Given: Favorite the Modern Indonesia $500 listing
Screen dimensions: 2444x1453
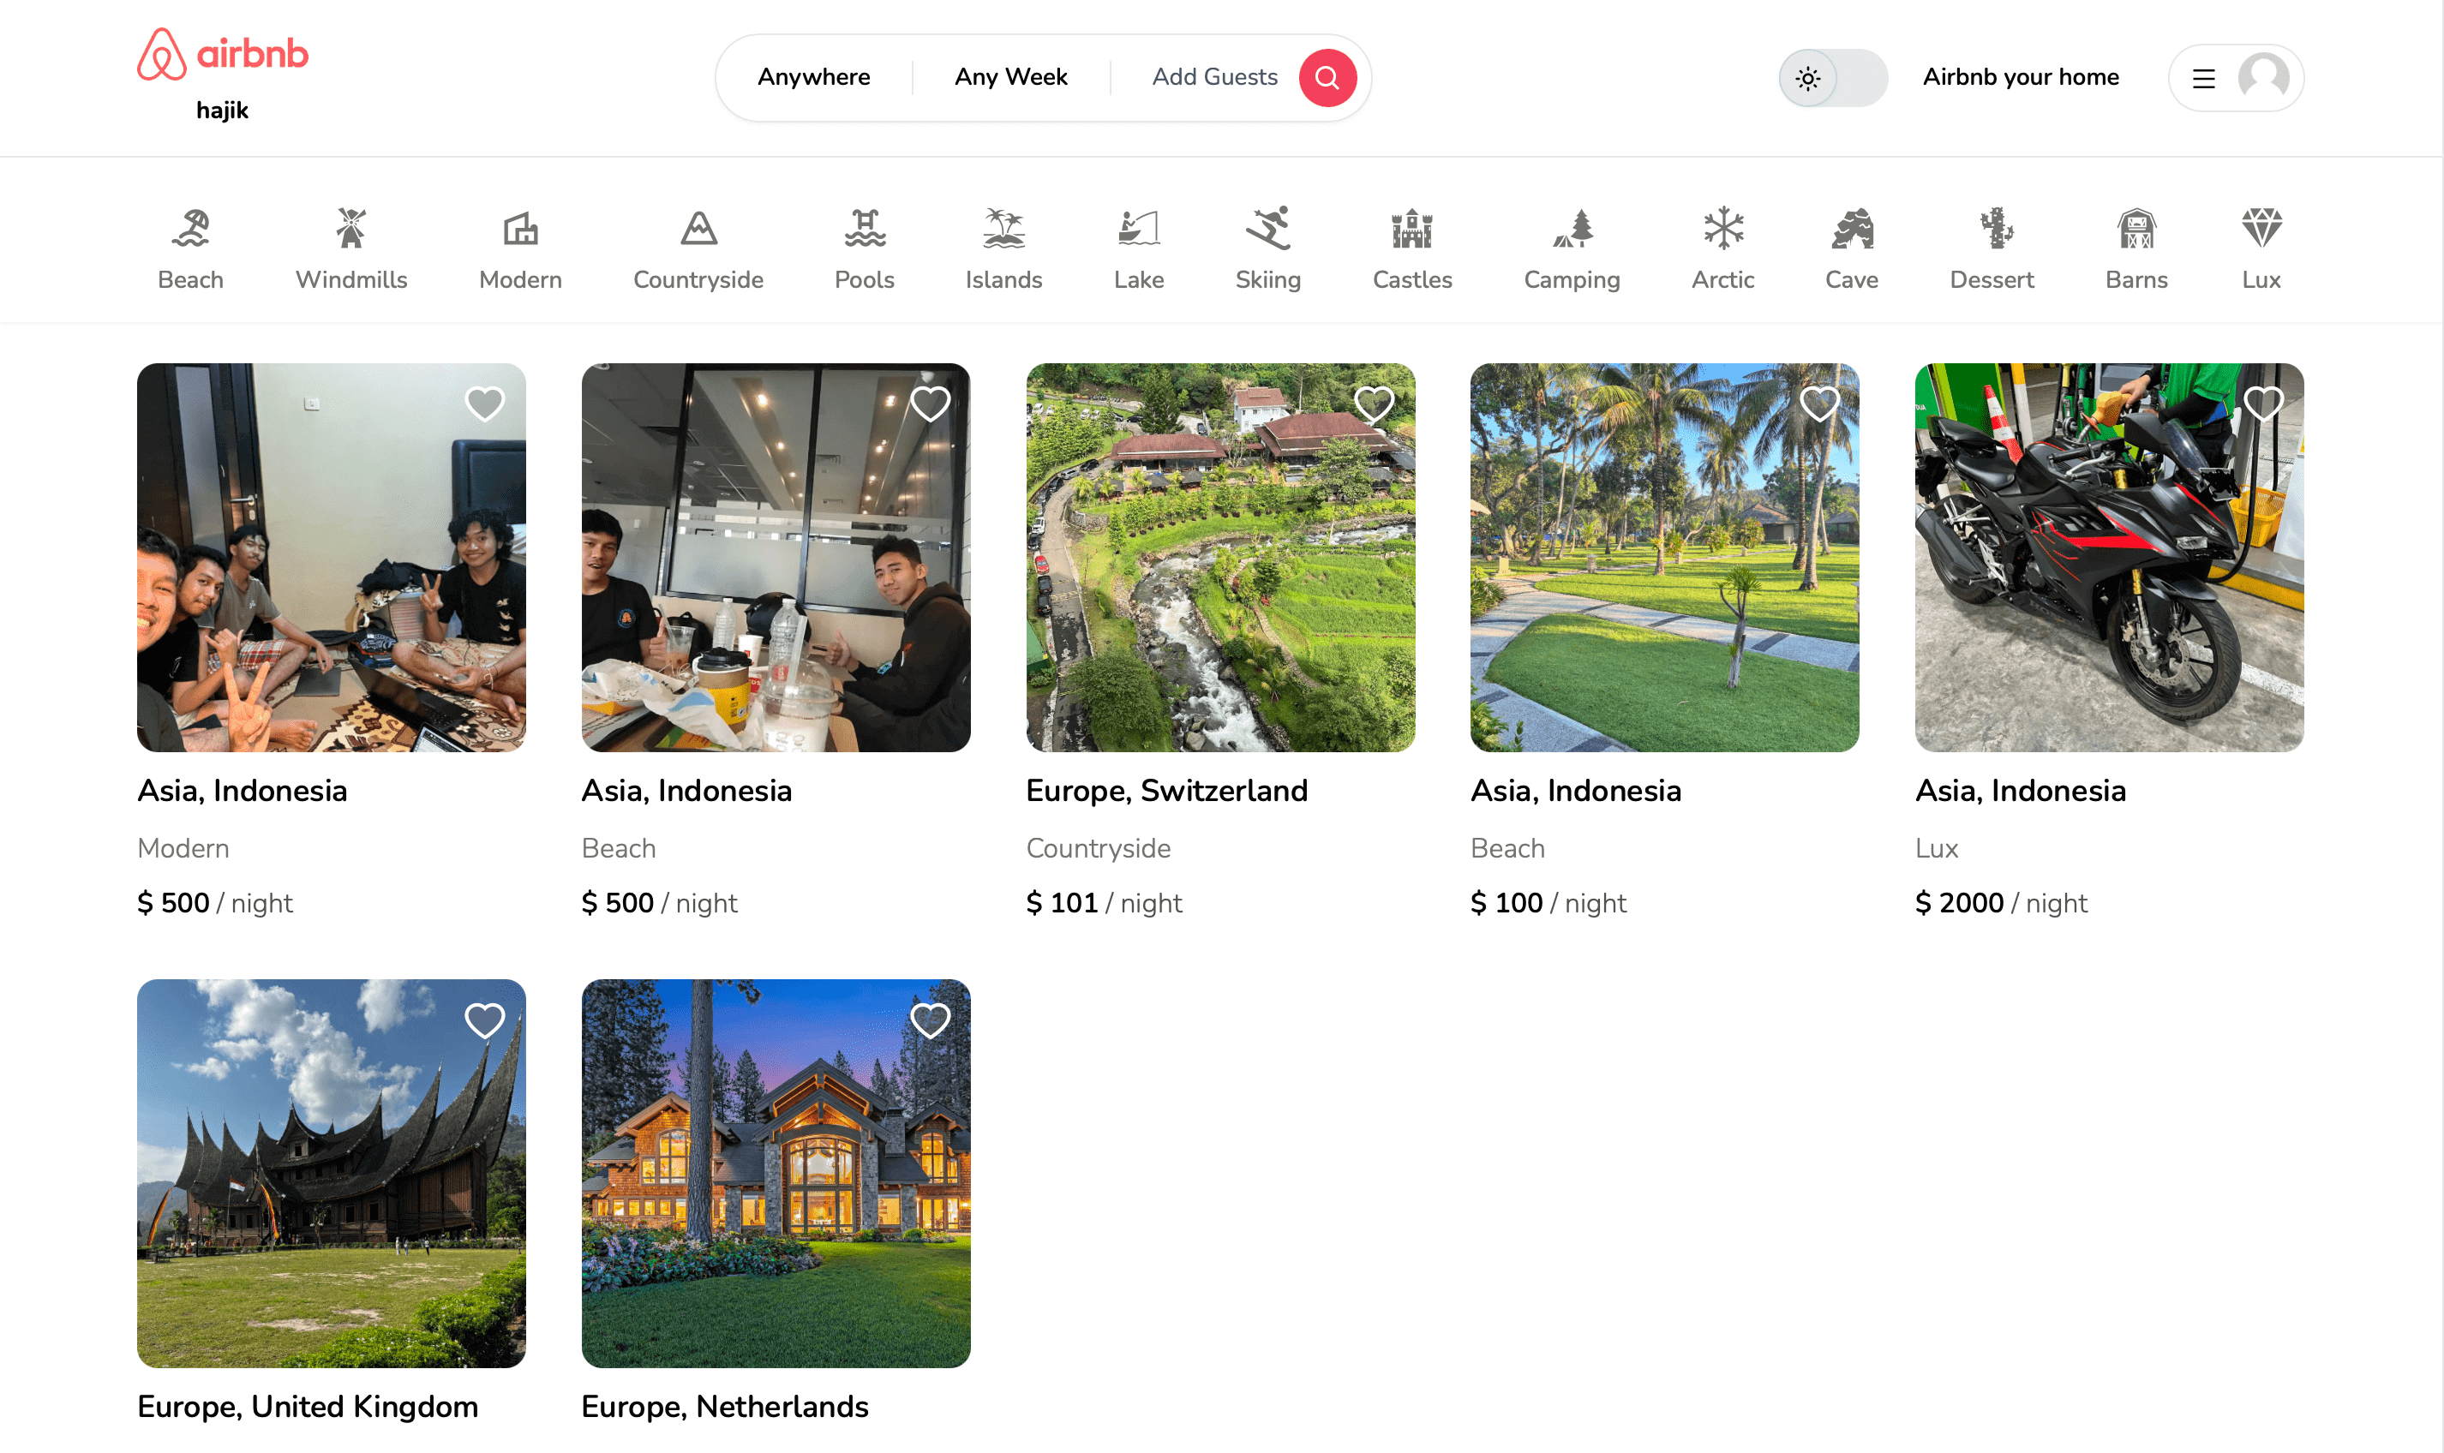Looking at the screenshot, I should pos(485,404).
